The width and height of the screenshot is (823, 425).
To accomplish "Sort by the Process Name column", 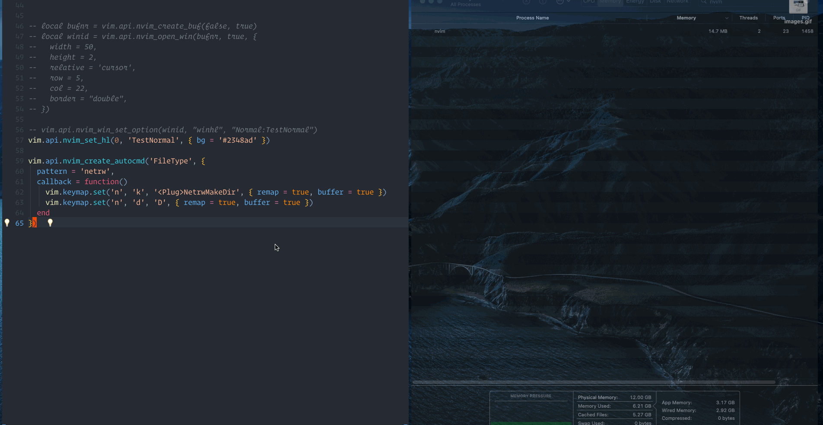I will pos(532,18).
